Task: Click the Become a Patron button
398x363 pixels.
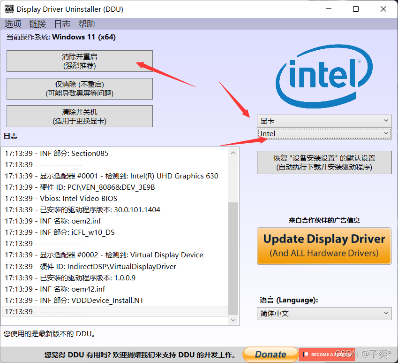Action: click(327, 355)
